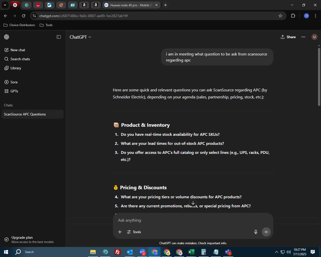Click the plus attach button in composer
This screenshot has width=321, height=257.
click(x=120, y=232)
